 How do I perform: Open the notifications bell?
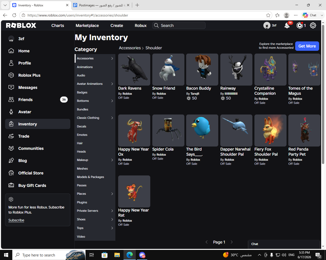(x=287, y=25)
